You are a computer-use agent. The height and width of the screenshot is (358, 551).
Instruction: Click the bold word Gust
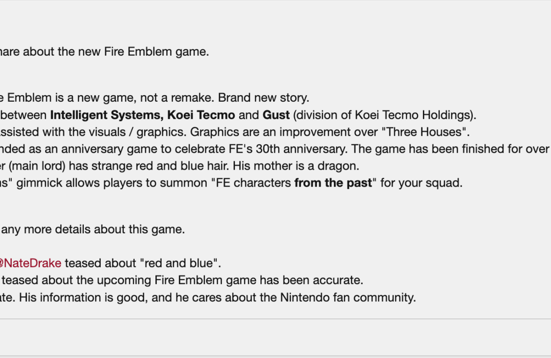276,115
